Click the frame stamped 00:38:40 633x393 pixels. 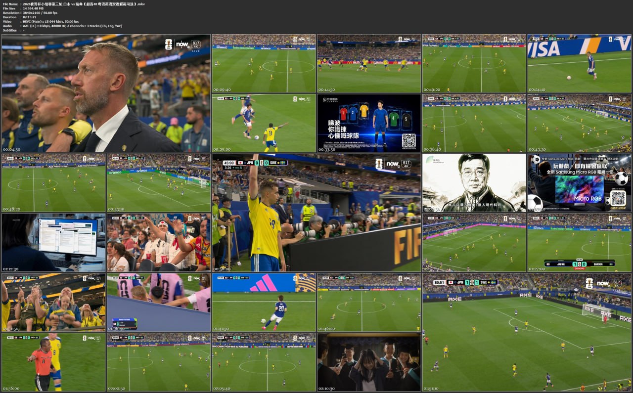click(474, 123)
